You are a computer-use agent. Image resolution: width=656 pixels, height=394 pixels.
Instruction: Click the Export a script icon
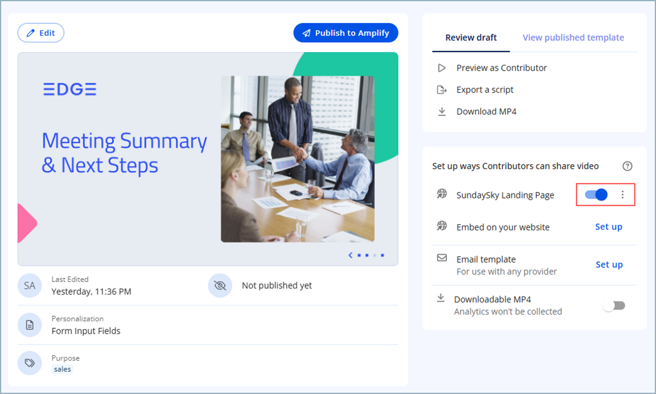[x=442, y=90]
